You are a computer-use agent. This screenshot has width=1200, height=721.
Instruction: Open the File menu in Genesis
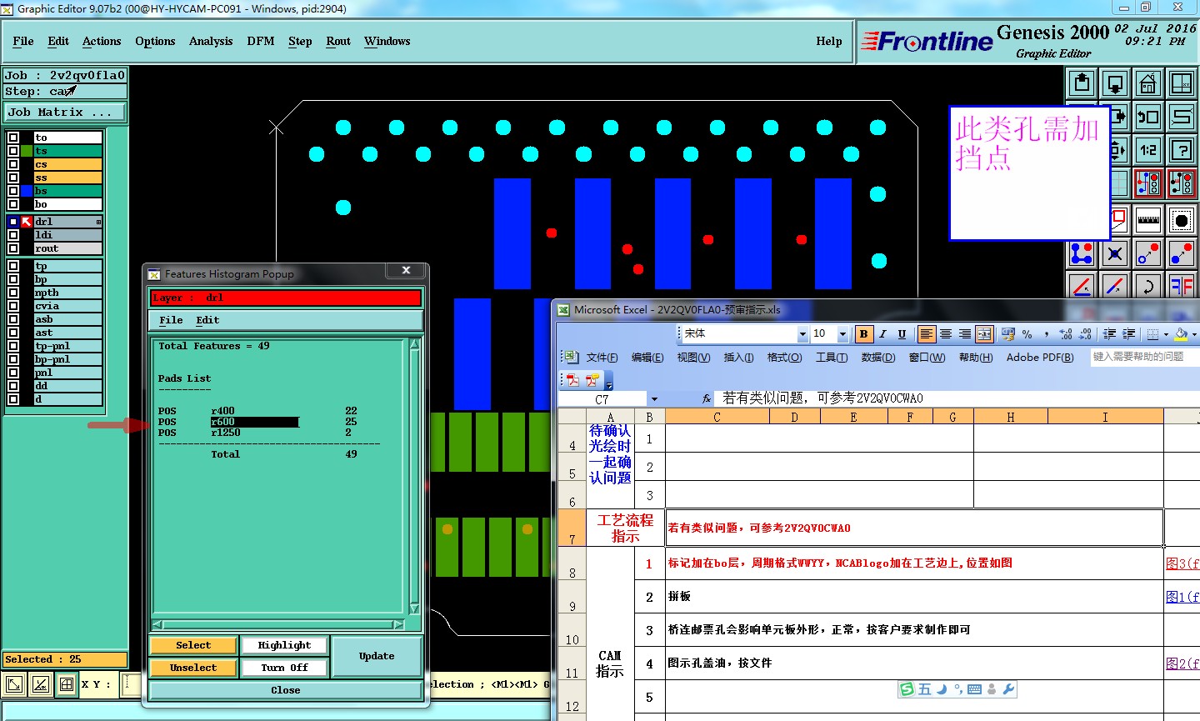23,41
